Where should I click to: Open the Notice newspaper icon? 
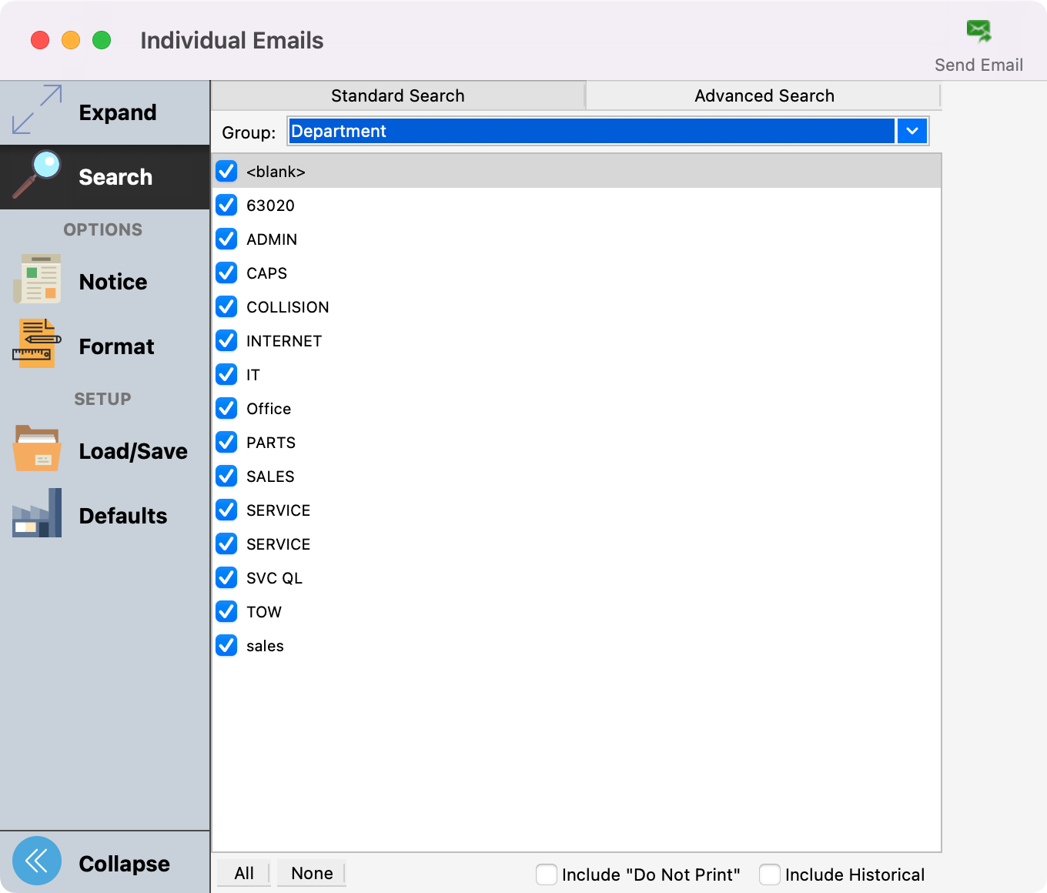click(x=37, y=280)
